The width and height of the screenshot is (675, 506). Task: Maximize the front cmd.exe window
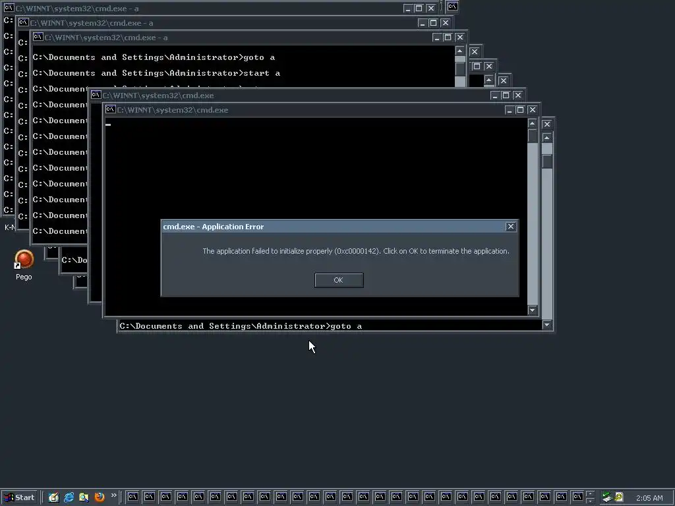point(520,110)
